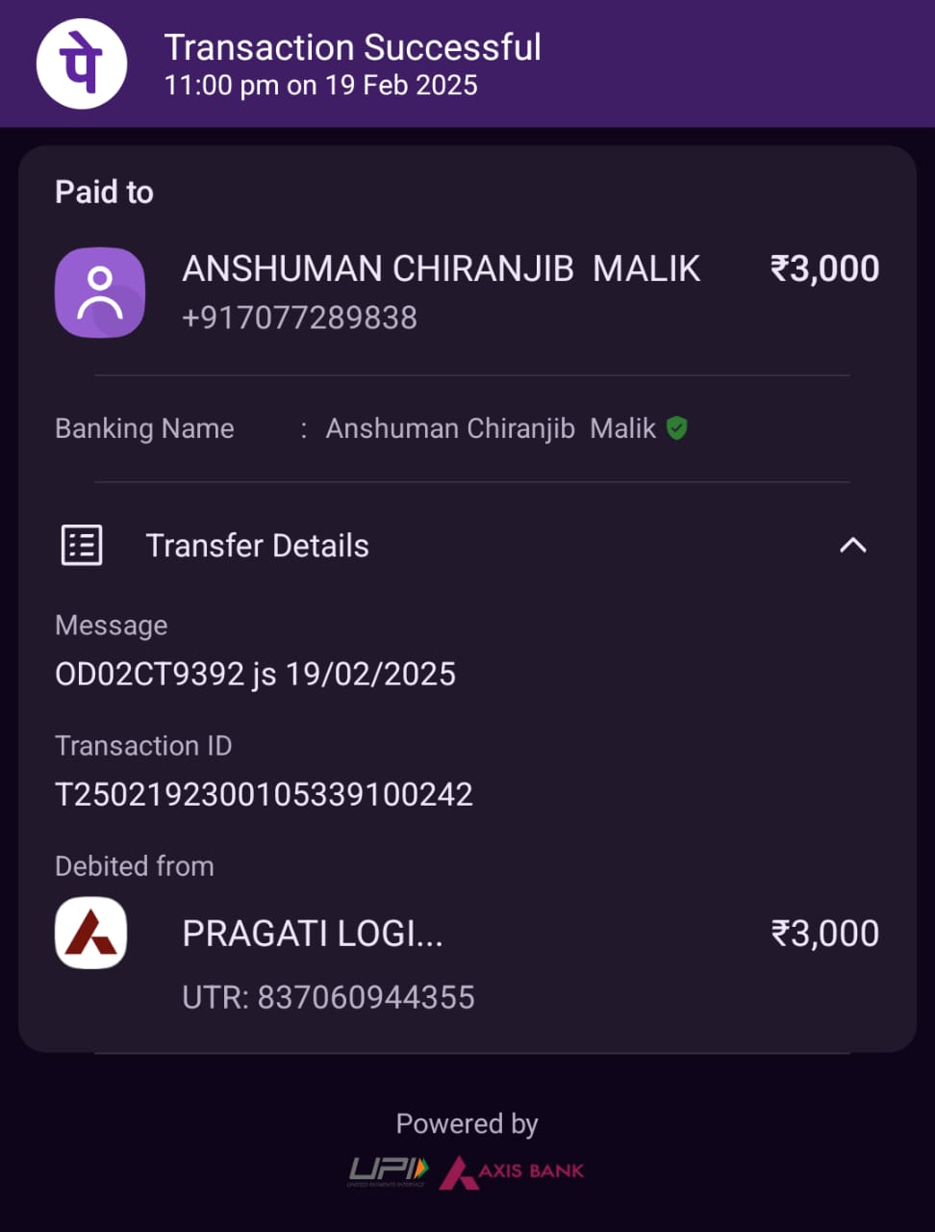Screen dimensions: 935x1232
Task: Click the green verified shield badge
Action: [x=677, y=428]
